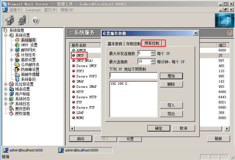Click the service list left scroll arrow
Viewport: 235px width, 160px height.
pos(72,128)
